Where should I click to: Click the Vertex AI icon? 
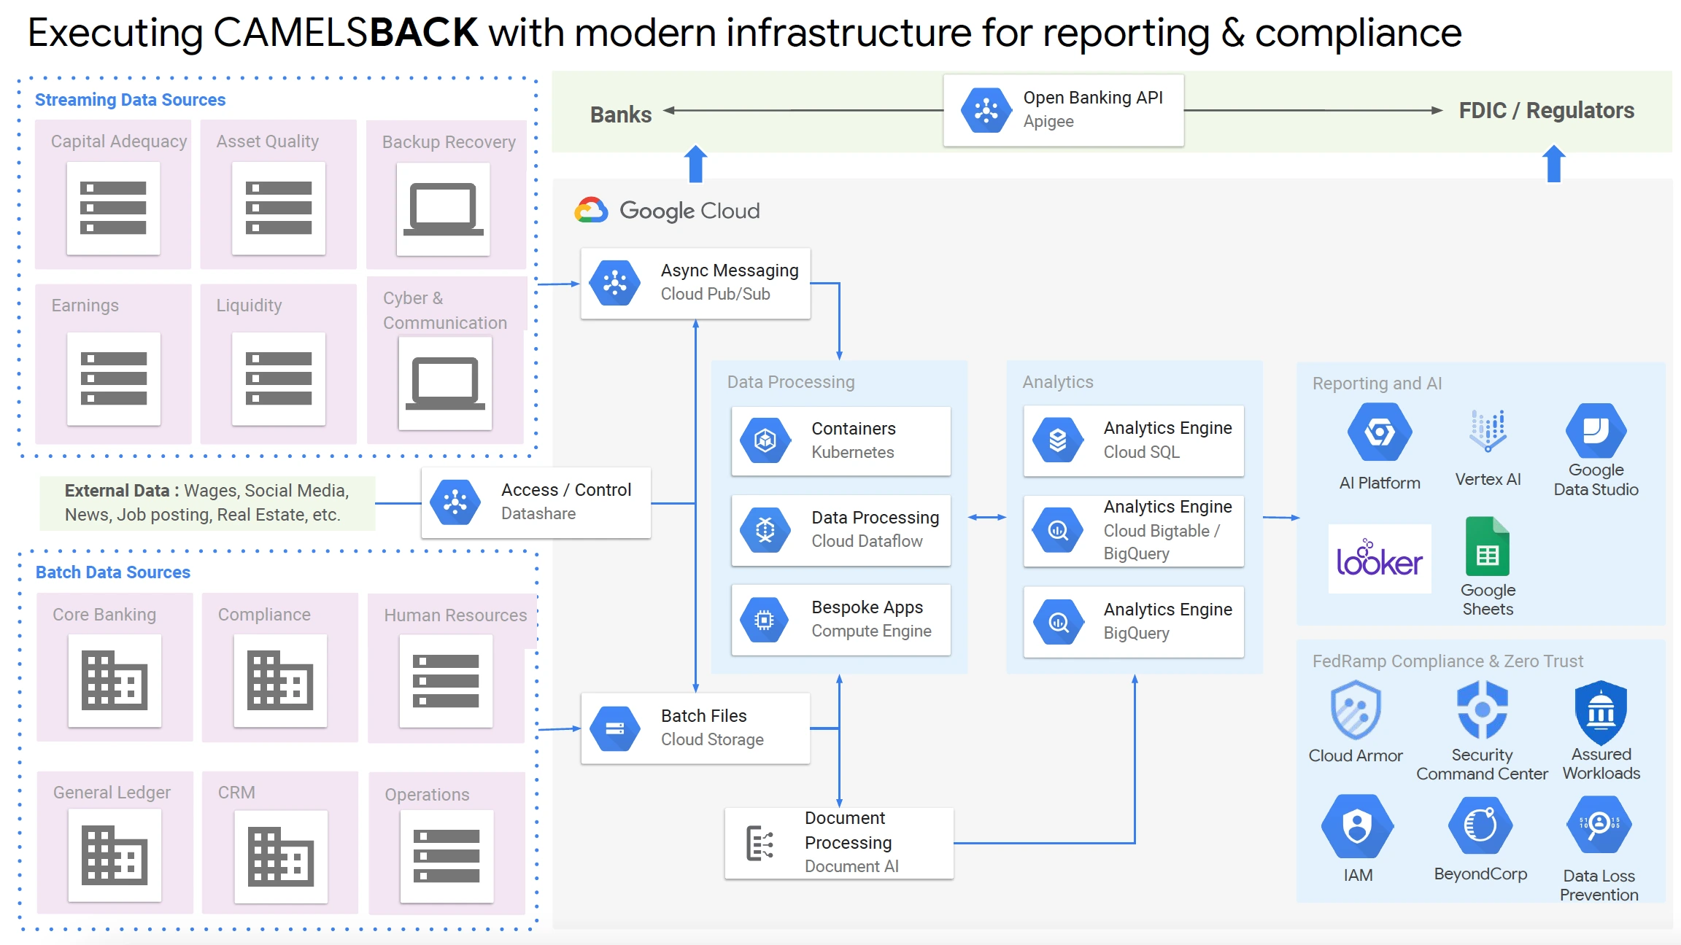(1488, 430)
